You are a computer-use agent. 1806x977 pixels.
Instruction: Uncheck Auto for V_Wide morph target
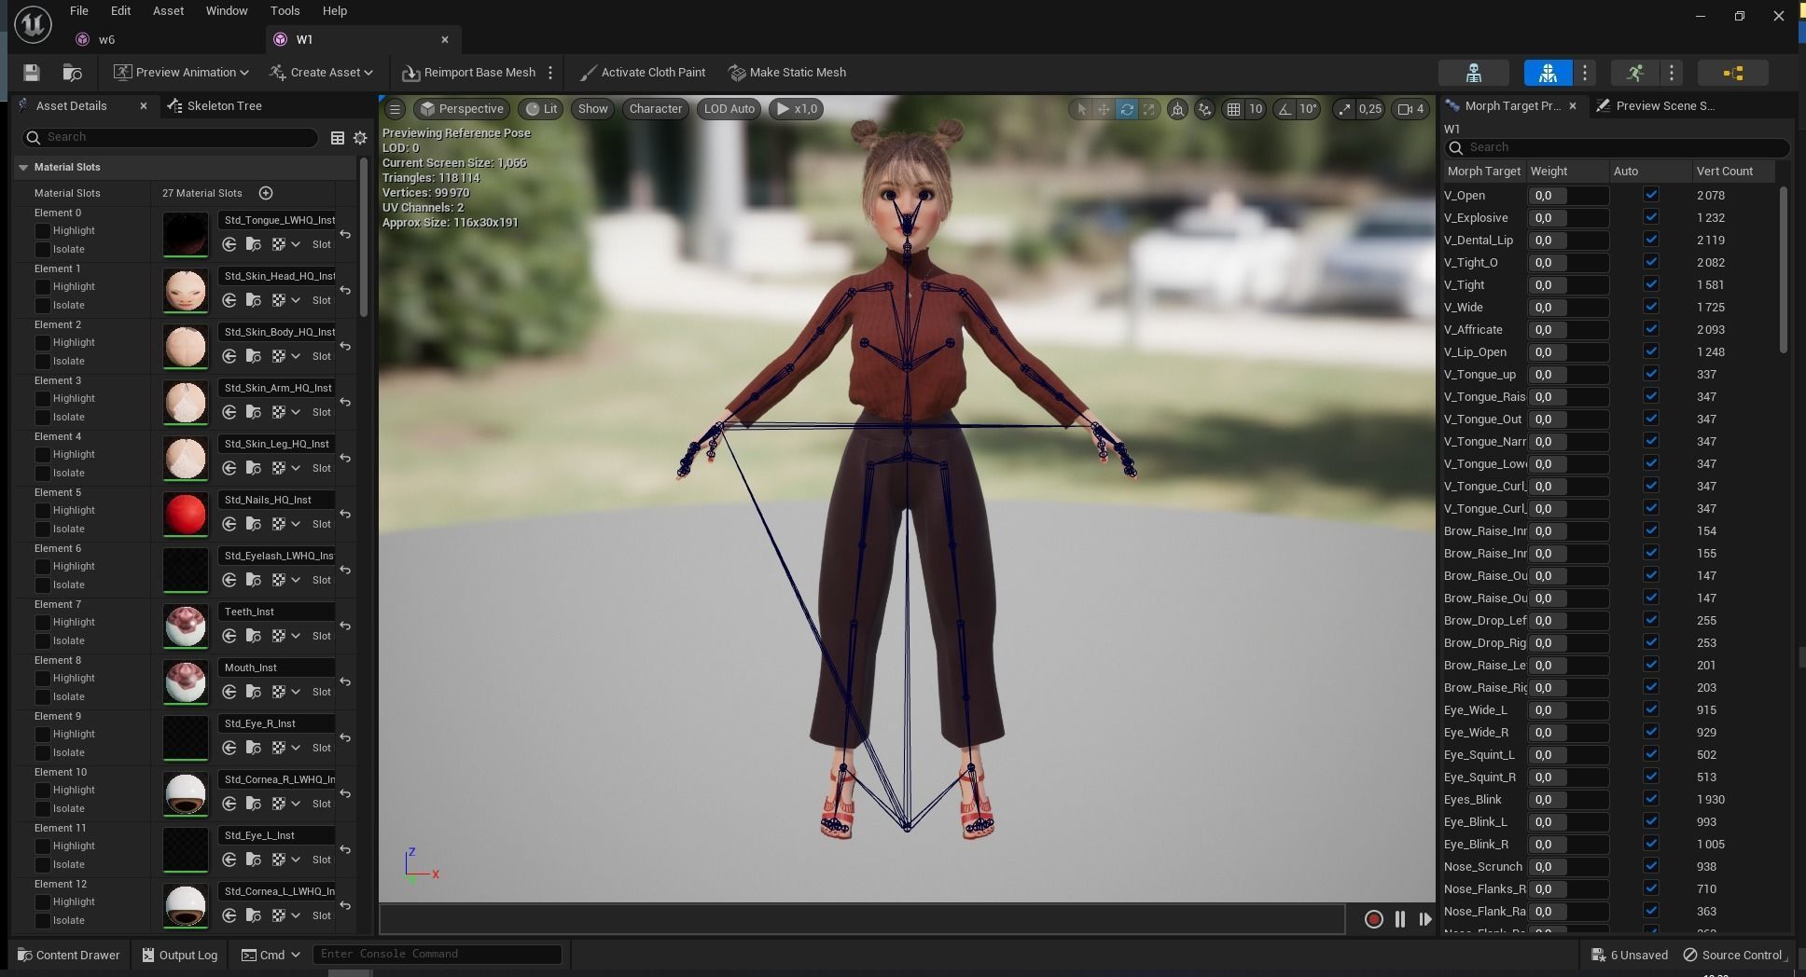[1651, 307]
